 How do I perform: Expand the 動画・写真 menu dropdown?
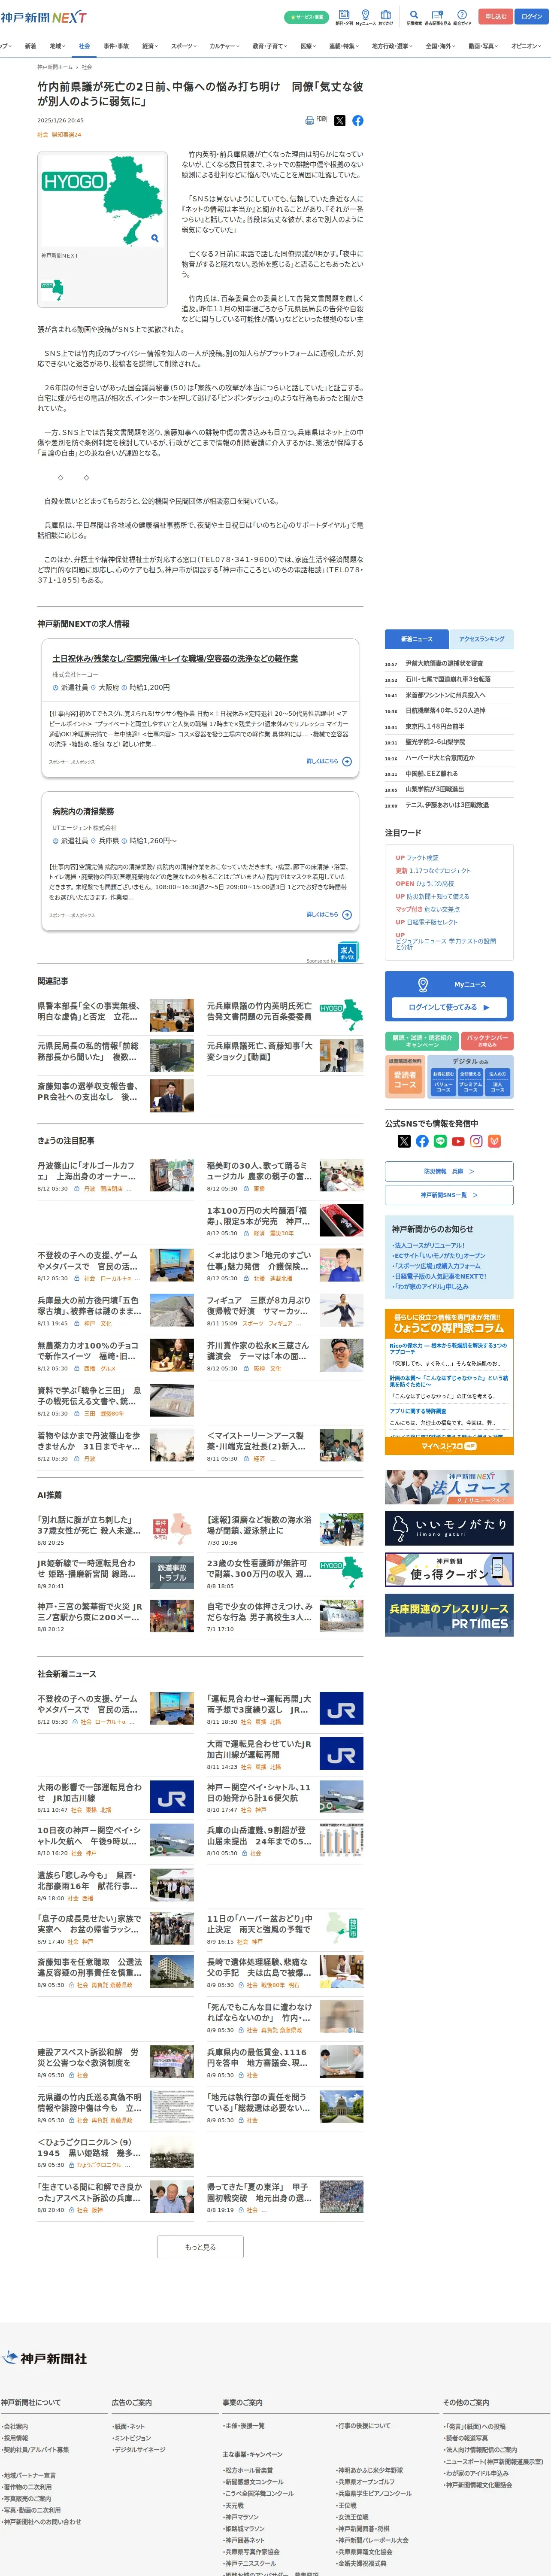pos(484,46)
